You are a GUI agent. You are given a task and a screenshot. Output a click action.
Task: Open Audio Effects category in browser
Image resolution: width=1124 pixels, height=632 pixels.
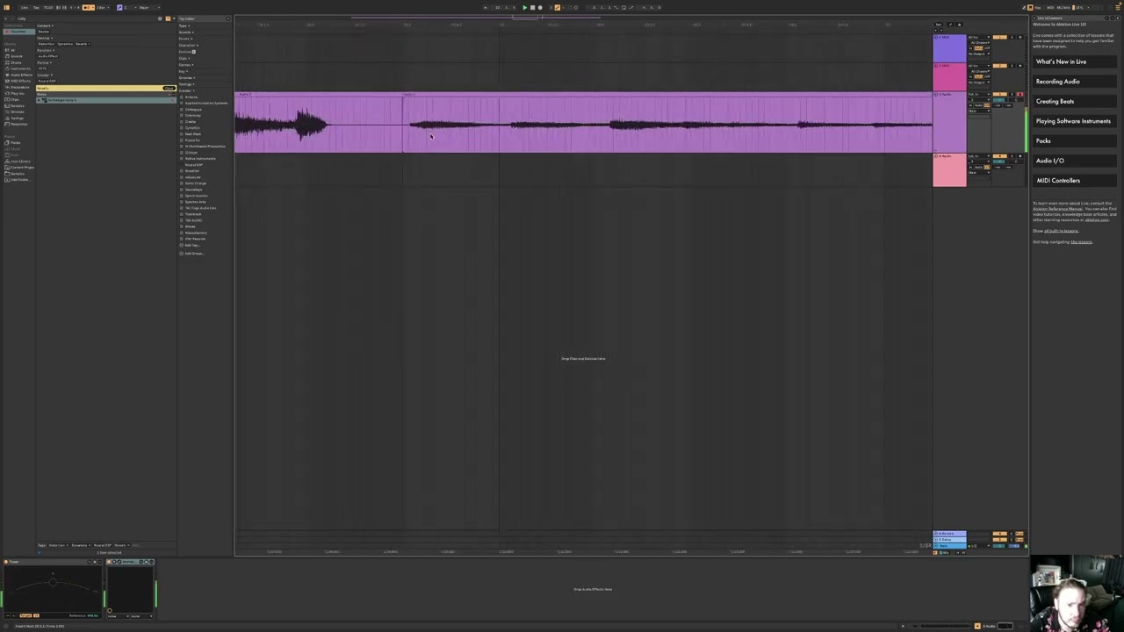[x=20, y=75]
